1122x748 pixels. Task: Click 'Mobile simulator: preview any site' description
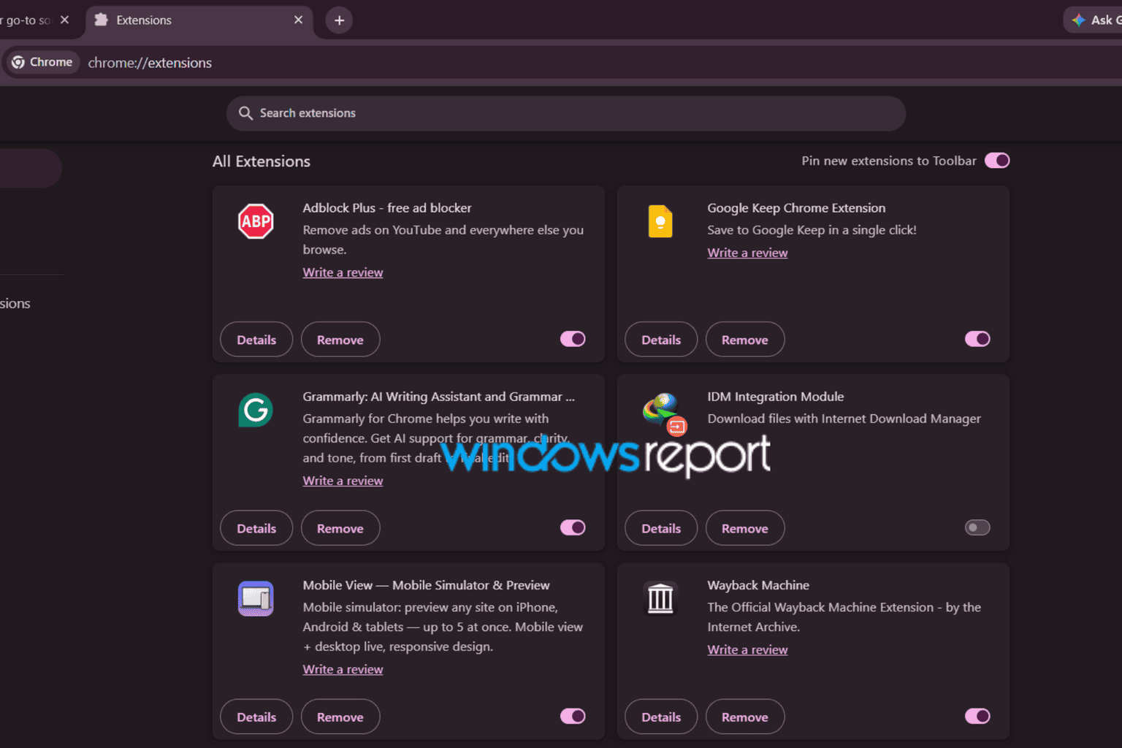point(443,627)
